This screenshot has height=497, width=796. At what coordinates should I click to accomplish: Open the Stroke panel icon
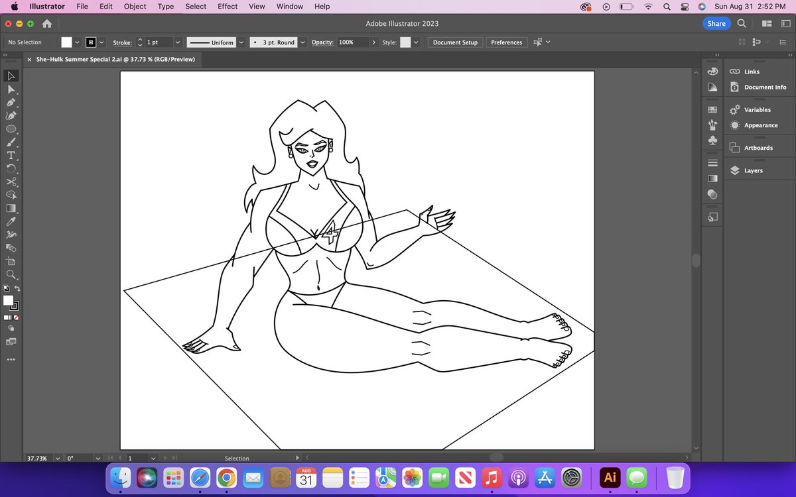click(x=712, y=163)
